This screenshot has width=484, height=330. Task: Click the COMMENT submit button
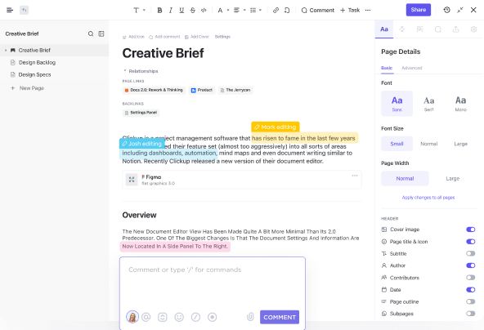[x=280, y=317]
